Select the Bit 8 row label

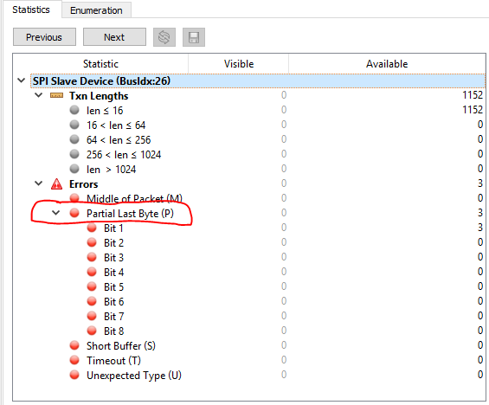point(114,331)
